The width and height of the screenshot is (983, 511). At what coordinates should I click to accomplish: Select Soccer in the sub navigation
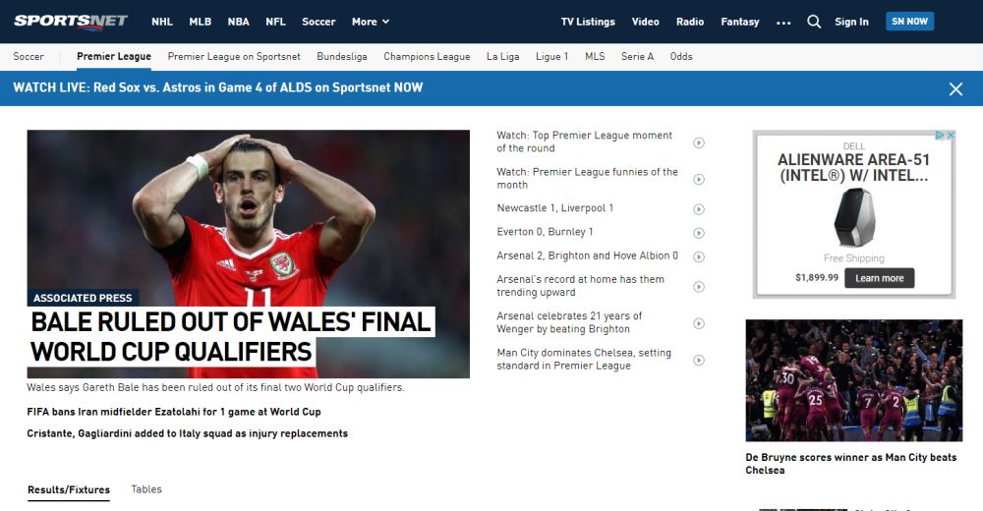click(x=29, y=56)
